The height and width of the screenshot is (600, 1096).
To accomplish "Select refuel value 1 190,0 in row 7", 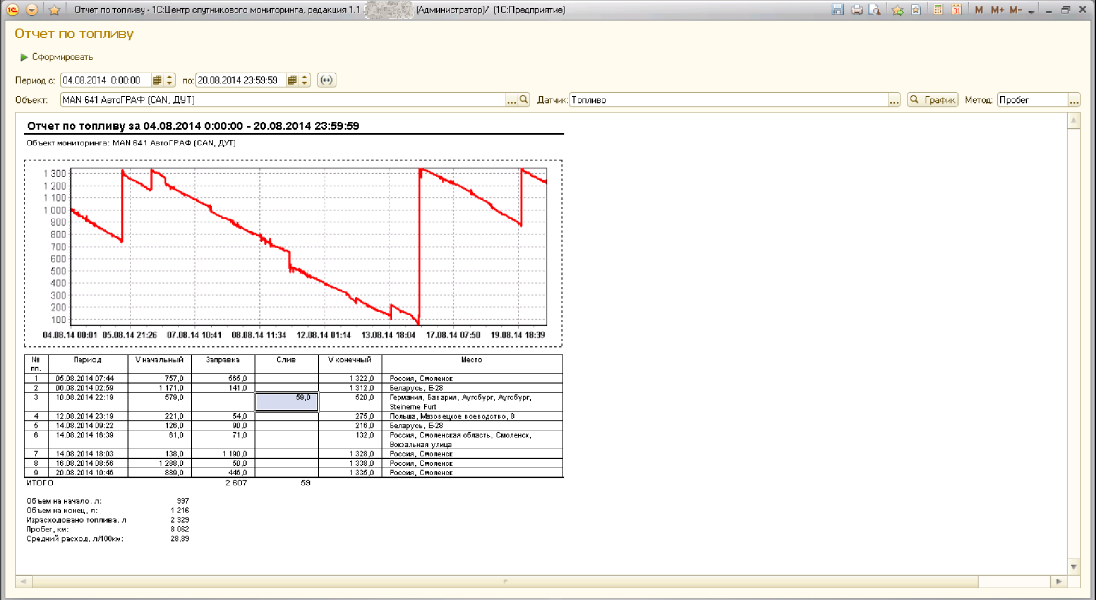I will 223,454.
